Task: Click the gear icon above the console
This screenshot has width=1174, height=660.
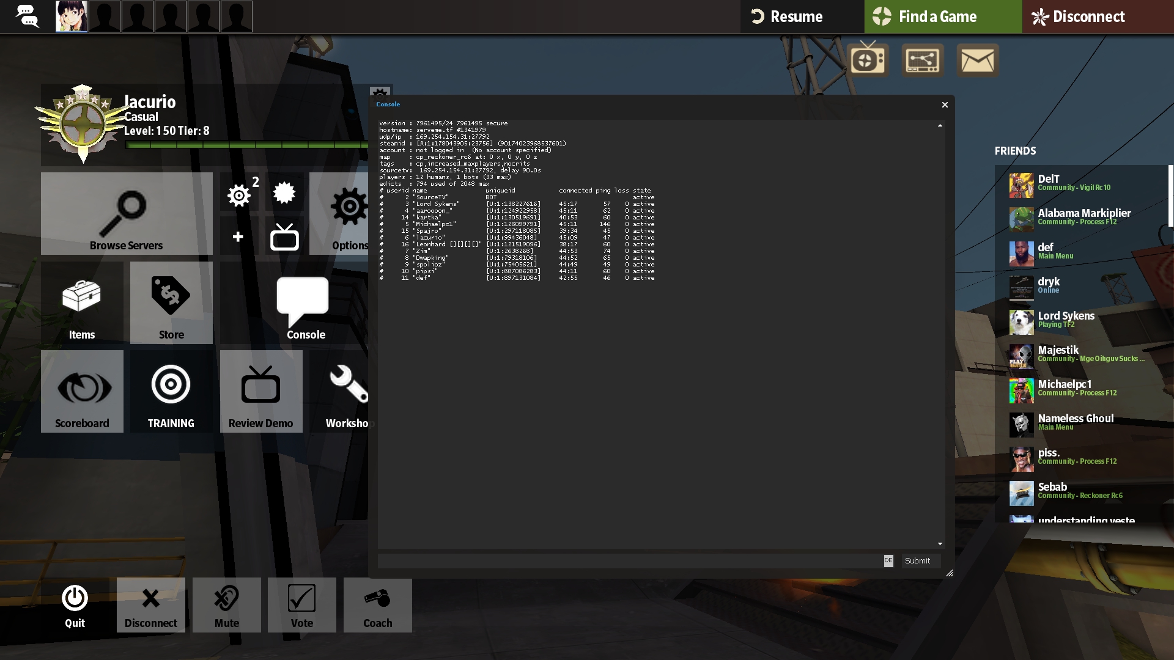Action: pyautogui.click(x=380, y=94)
